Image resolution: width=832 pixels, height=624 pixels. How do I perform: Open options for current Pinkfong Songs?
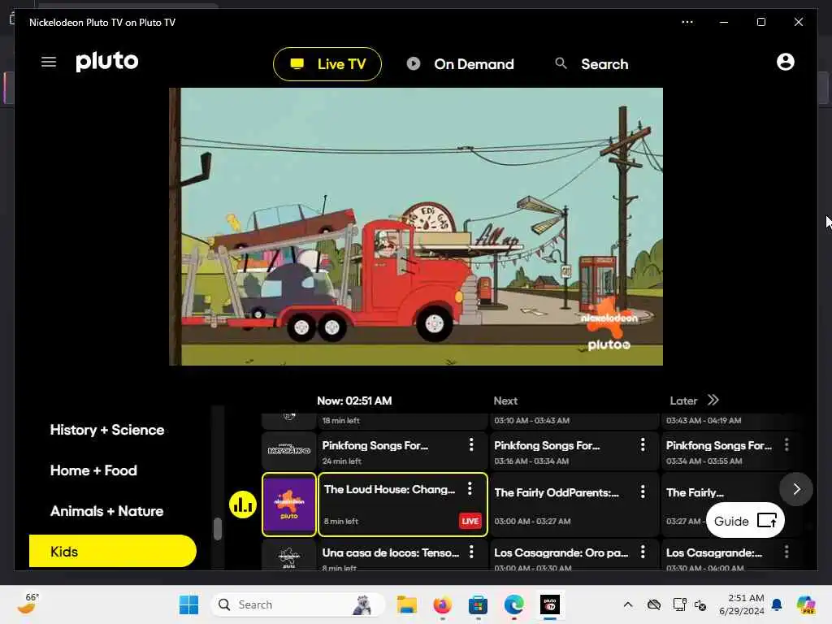[x=471, y=444]
